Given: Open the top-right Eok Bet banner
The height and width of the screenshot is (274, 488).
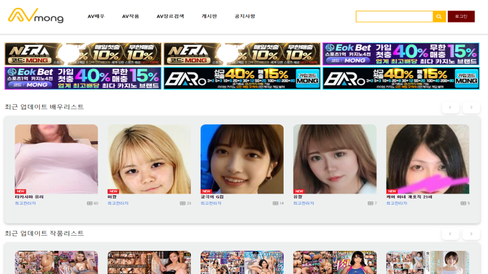Looking at the screenshot, I should (401, 54).
